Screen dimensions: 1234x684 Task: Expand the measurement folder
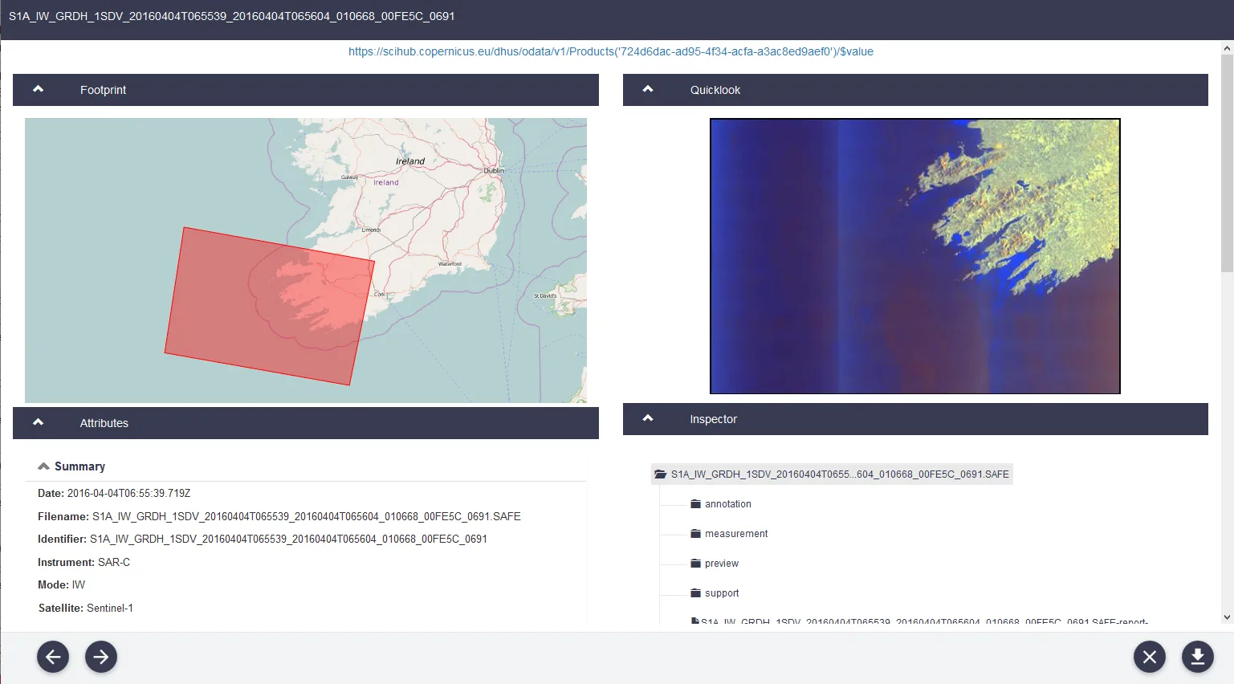point(729,534)
